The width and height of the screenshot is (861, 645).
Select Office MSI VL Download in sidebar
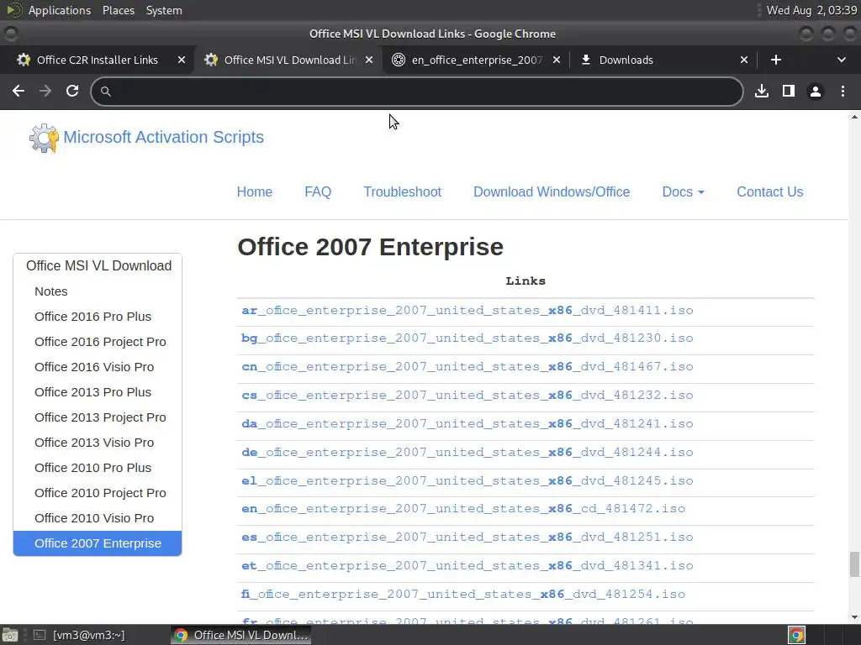[x=98, y=266]
